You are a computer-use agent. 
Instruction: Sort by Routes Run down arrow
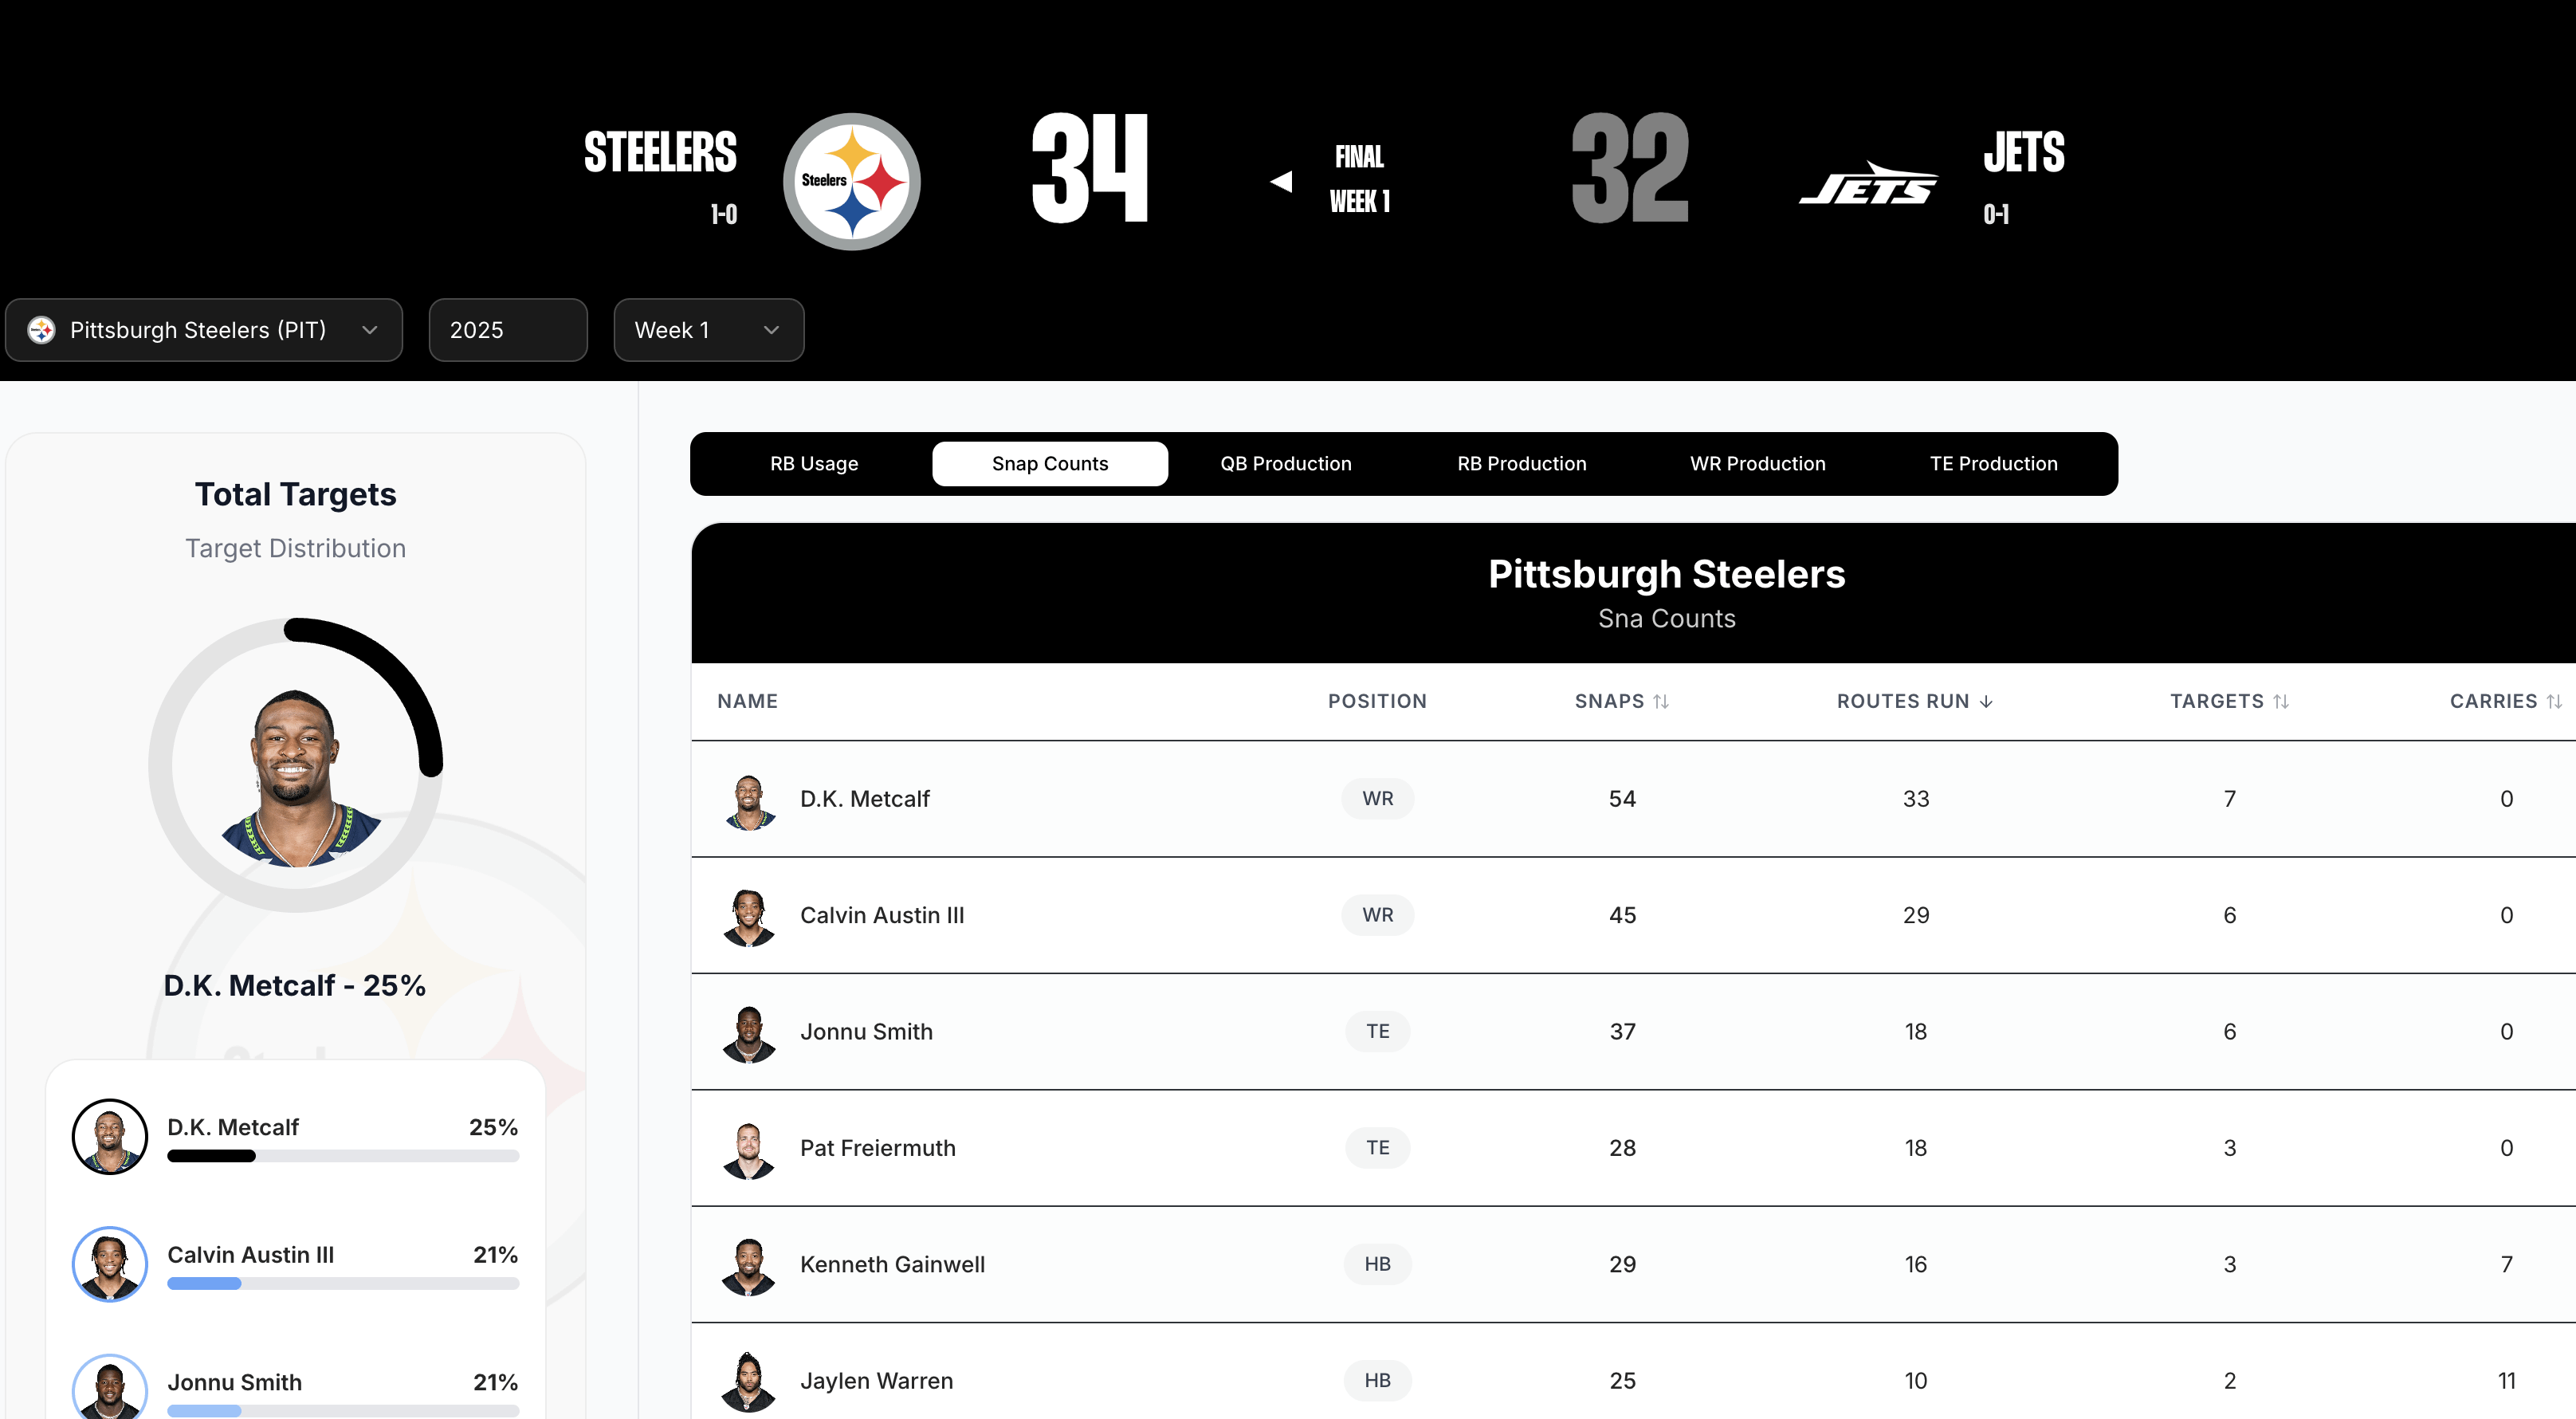(1986, 701)
